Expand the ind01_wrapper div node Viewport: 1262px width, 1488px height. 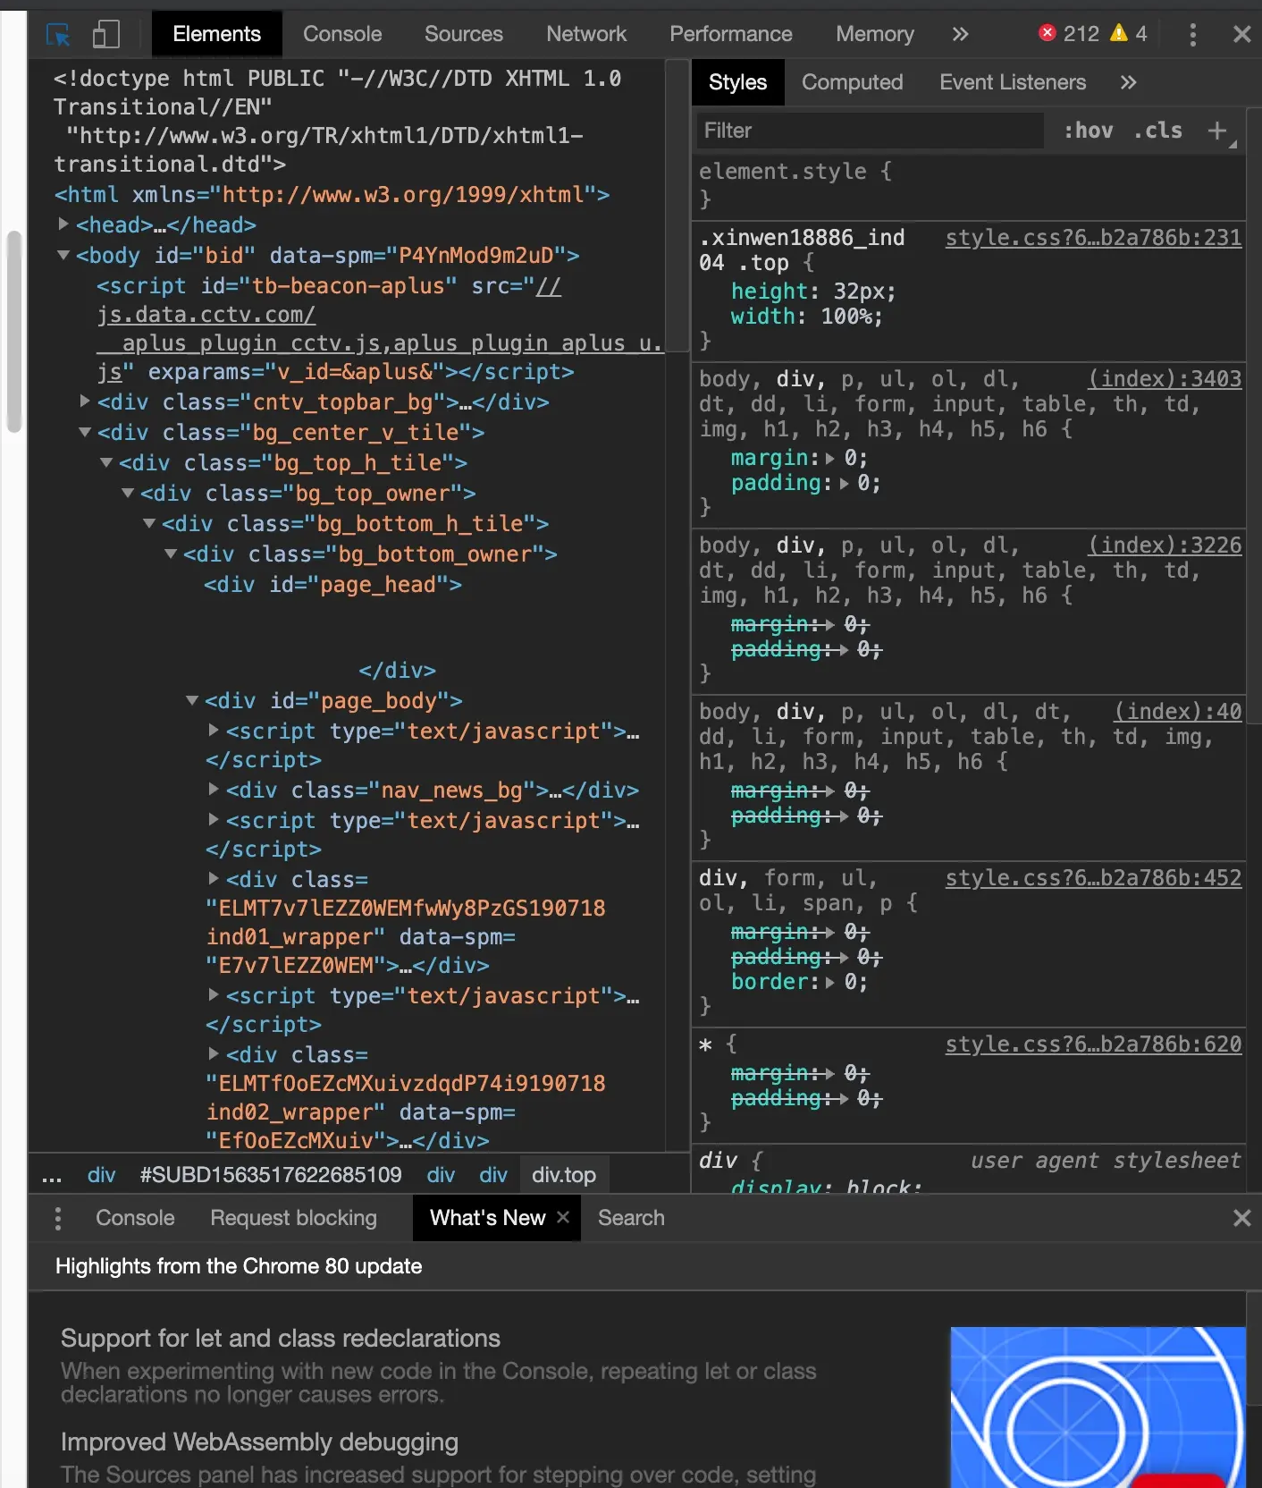click(x=214, y=878)
